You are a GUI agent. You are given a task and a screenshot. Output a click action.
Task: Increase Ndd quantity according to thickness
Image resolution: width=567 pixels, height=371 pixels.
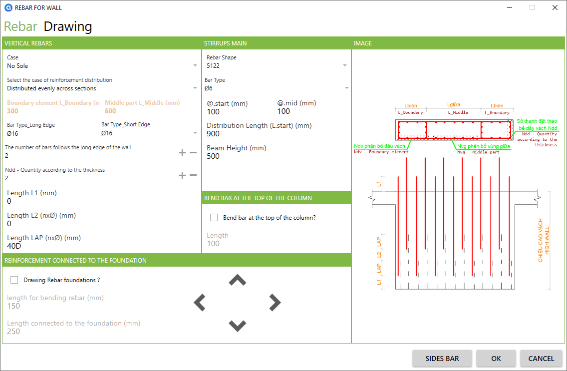click(182, 175)
